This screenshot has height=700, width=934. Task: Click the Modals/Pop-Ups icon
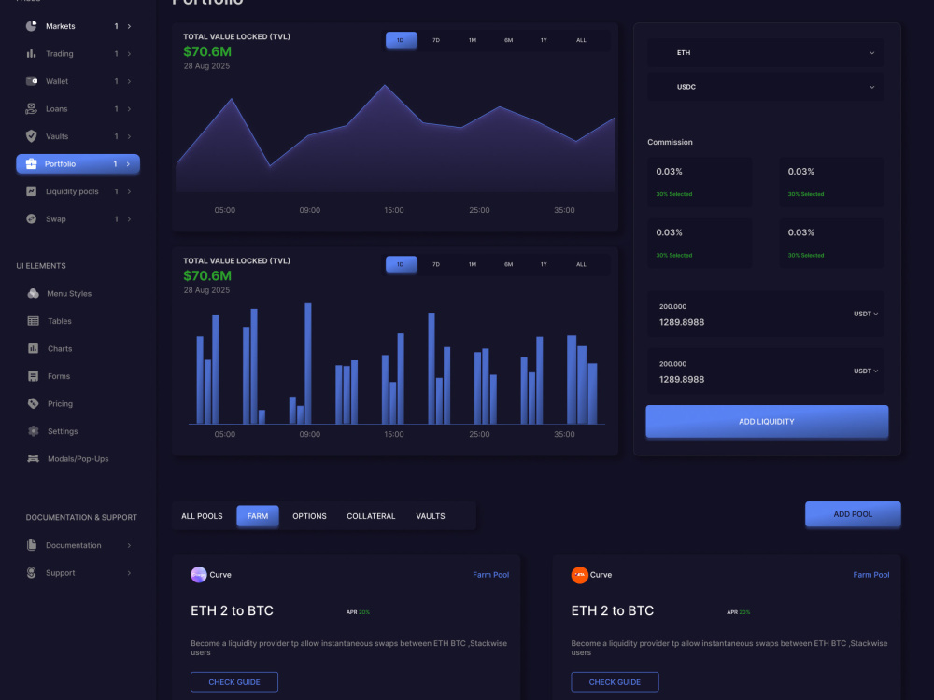34,458
